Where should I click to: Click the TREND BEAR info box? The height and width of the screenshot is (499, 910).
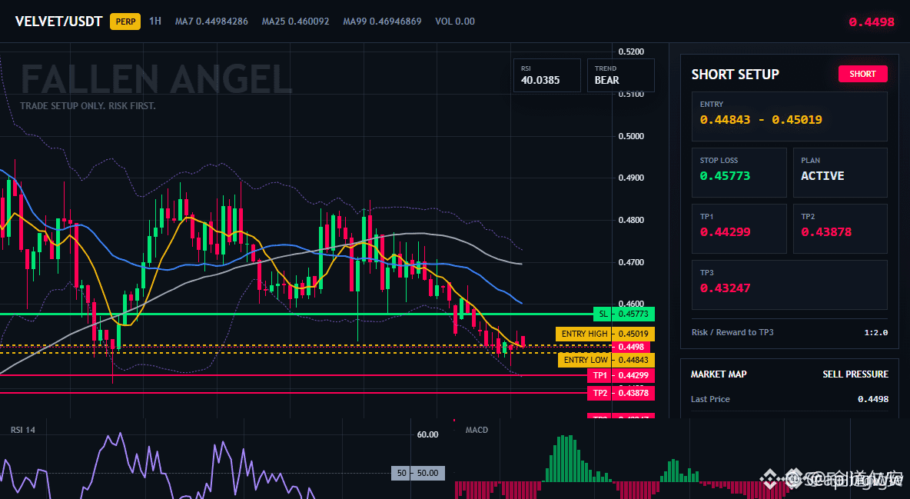(620, 75)
